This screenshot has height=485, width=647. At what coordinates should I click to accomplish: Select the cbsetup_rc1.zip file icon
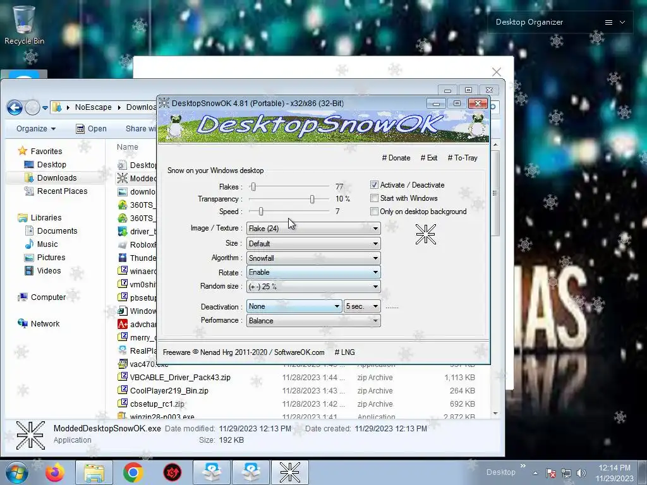(122, 404)
